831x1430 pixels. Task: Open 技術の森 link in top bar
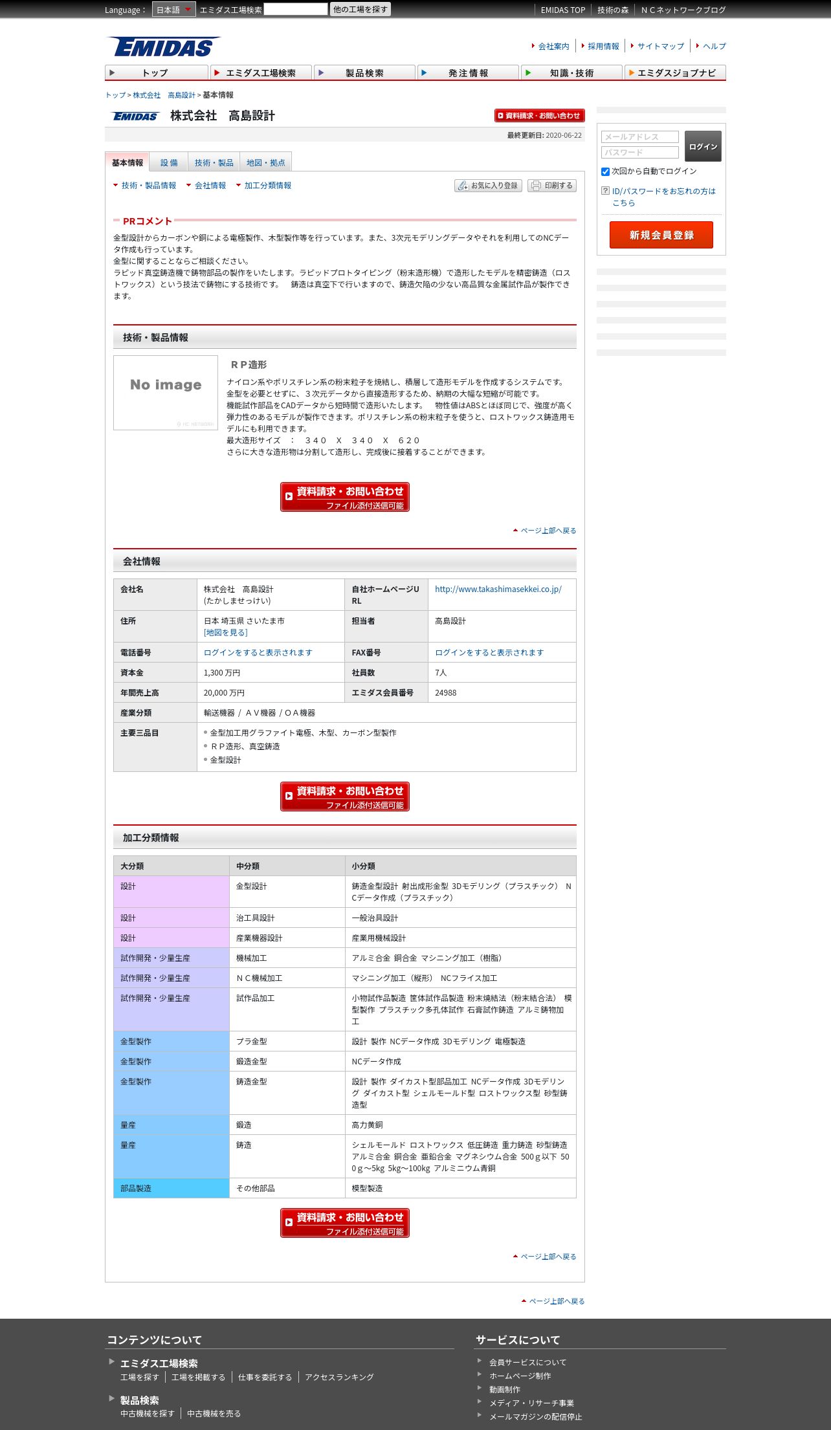point(613,10)
